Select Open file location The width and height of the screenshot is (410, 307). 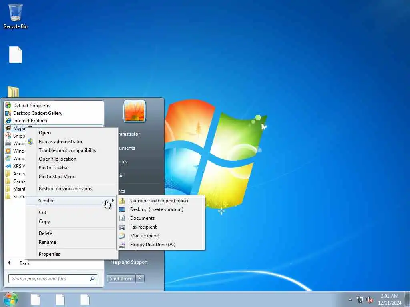point(58,159)
